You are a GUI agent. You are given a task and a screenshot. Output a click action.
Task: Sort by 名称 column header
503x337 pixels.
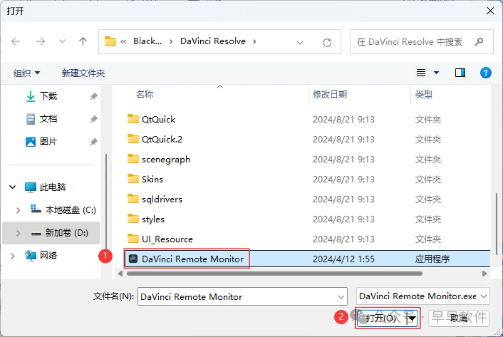pyautogui.click(x=144, y=94)
